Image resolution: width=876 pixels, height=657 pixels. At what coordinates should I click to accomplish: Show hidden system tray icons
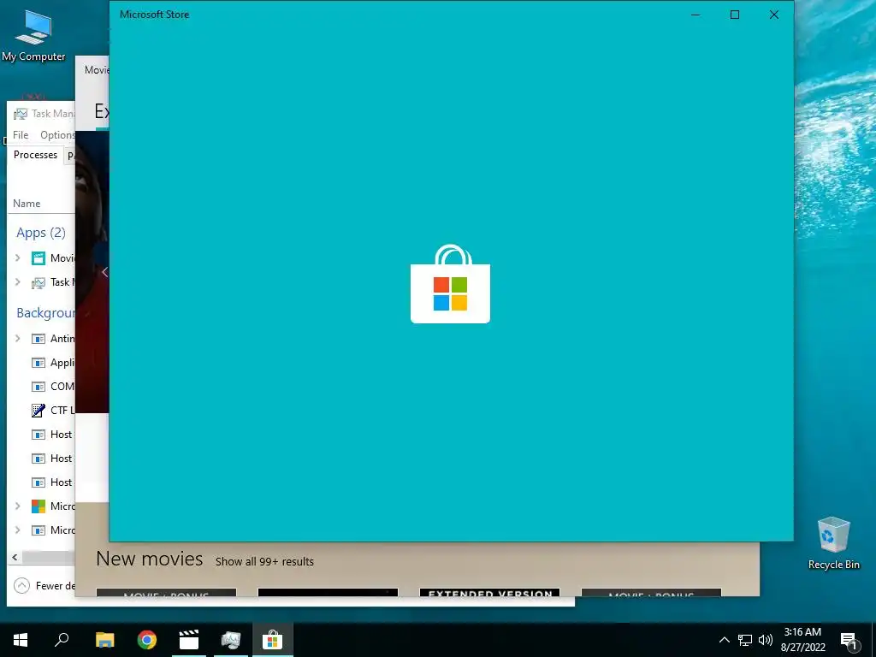(724, 640)
